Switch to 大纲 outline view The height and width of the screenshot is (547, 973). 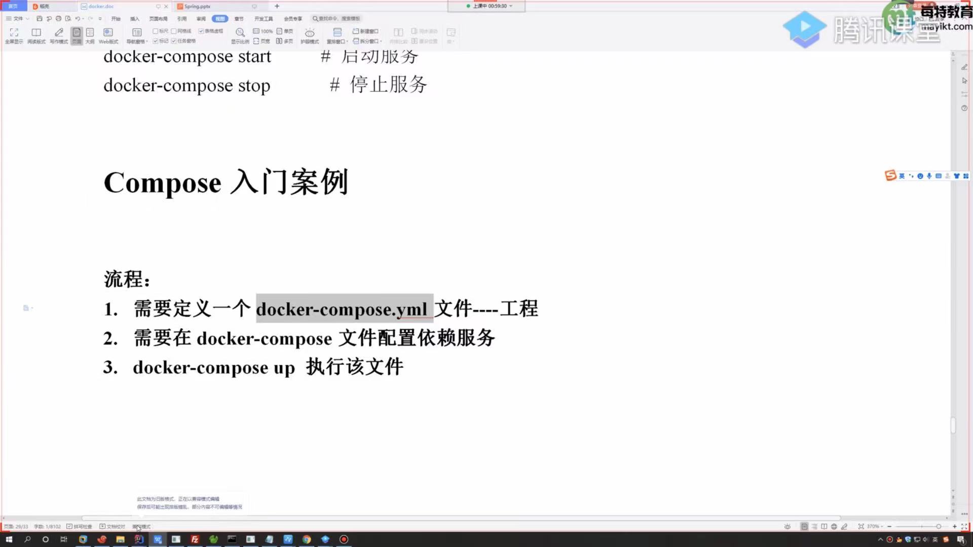(x=90, y=35)
